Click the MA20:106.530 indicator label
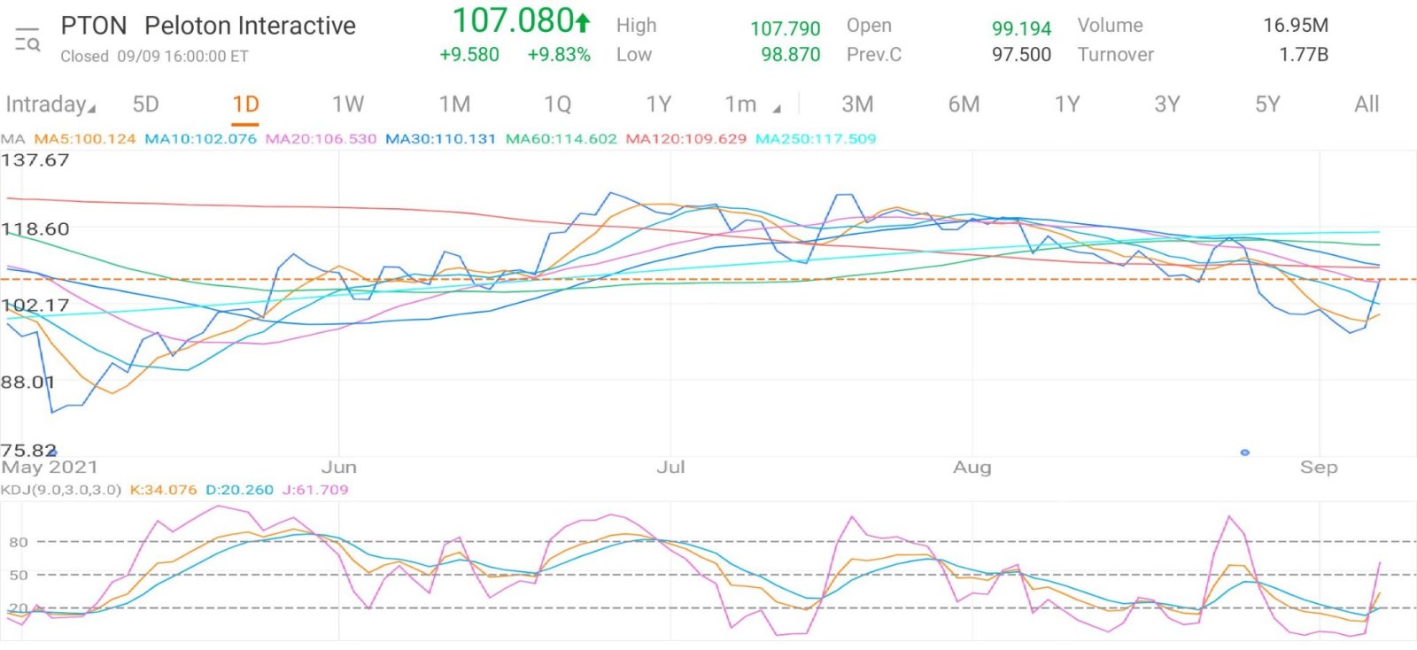Viewport: 1417px width, 650px height. coord(321,139)
